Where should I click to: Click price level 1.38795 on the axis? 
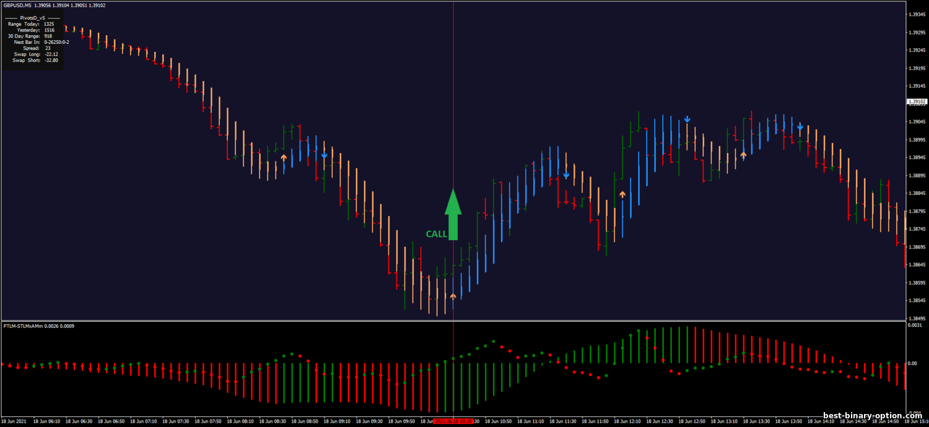917,211
